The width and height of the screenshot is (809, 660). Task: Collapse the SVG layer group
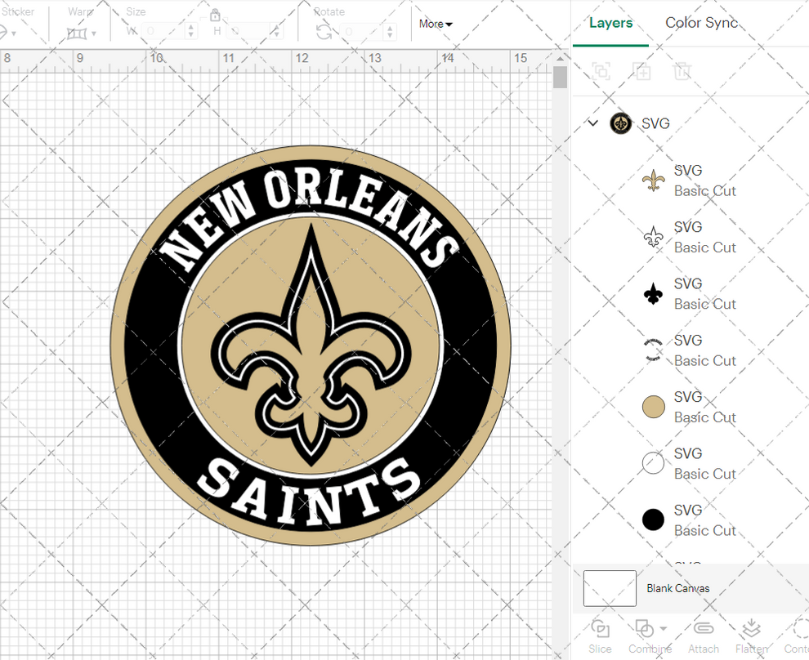click(x=592, y=123)
